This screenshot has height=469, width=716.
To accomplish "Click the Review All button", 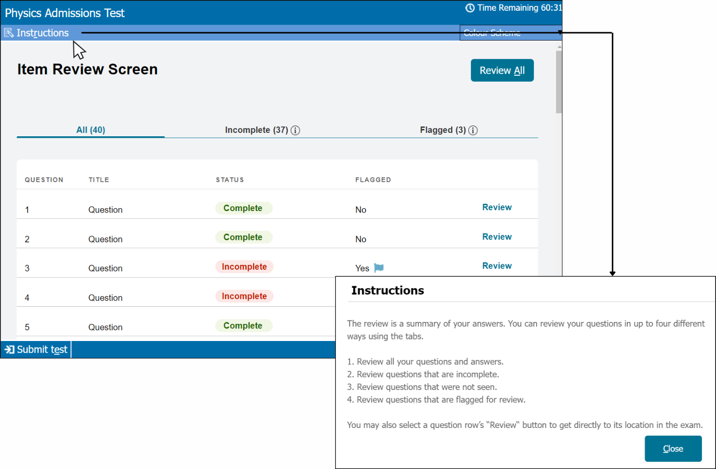I will point(502,70).
